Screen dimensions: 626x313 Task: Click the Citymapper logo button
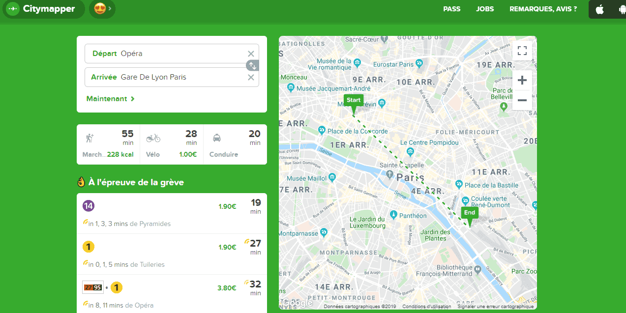tap(44, 9)
